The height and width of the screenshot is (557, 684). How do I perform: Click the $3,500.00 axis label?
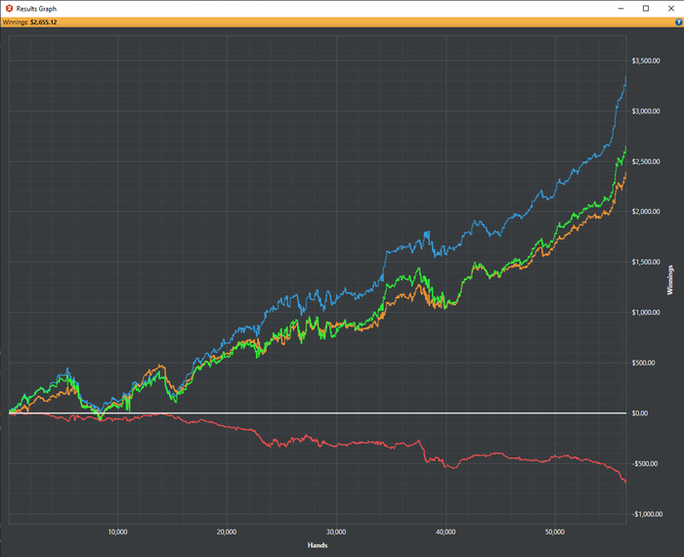[646, 61]
